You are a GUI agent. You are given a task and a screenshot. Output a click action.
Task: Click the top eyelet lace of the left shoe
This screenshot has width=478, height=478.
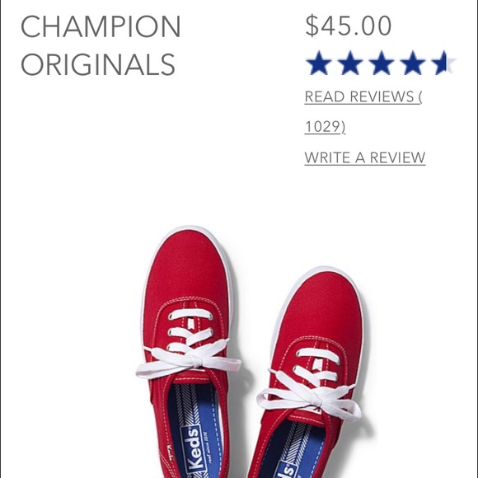(190, 315)
